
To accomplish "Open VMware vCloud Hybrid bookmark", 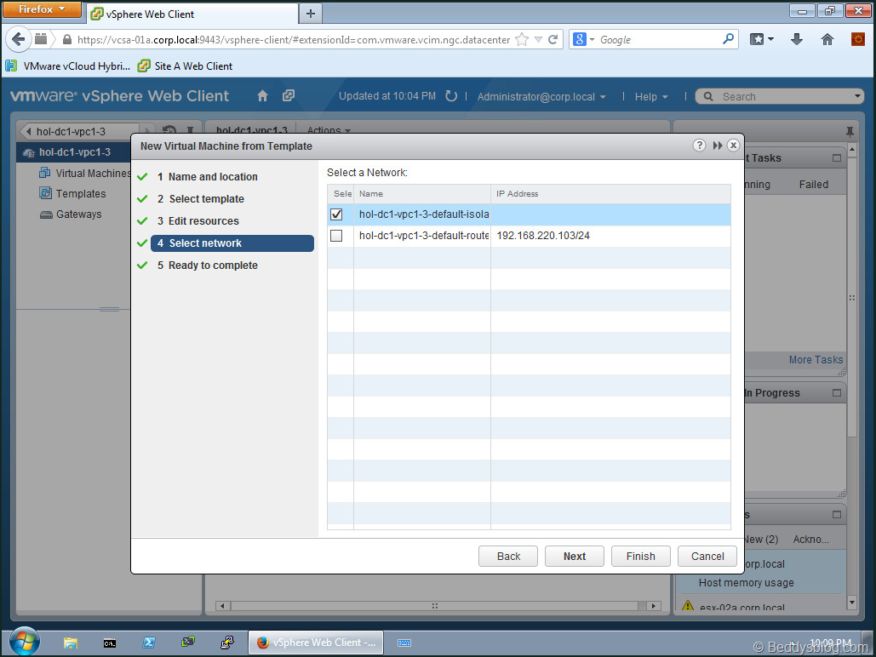I will tap(68, 66).
